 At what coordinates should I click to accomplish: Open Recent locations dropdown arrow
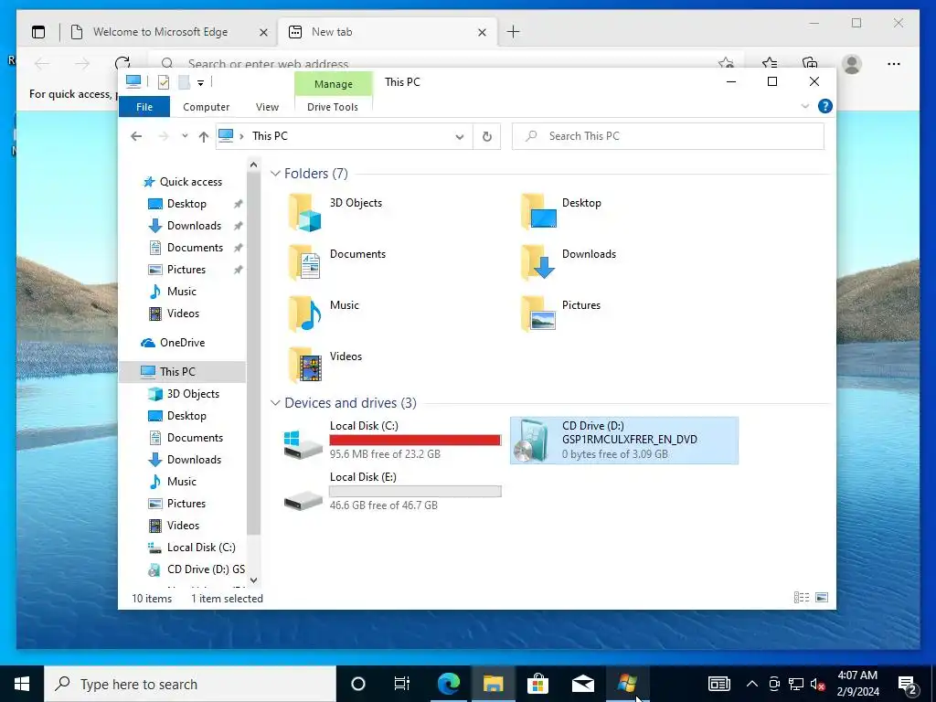tap(185, 137)
